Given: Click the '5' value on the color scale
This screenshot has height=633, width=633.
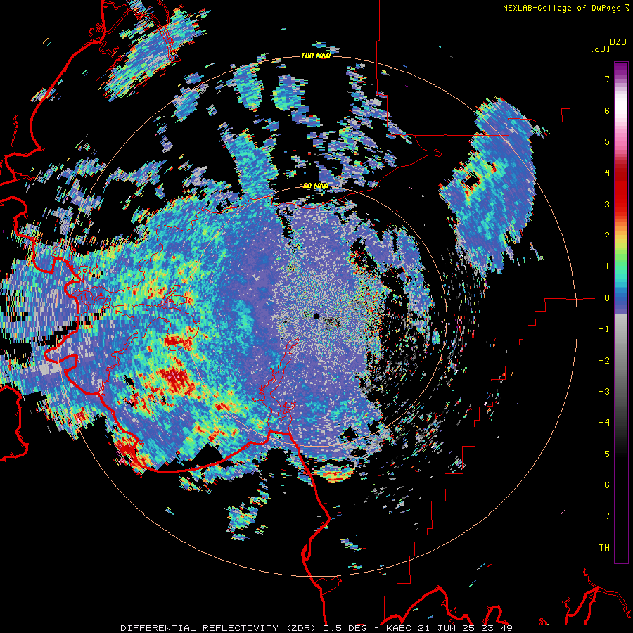Looking at the screenshot, I should click(607, 141).
